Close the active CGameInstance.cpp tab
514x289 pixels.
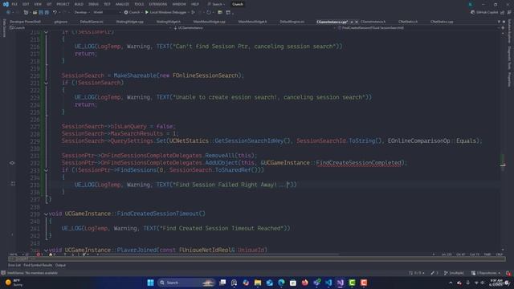coord(357,22)
